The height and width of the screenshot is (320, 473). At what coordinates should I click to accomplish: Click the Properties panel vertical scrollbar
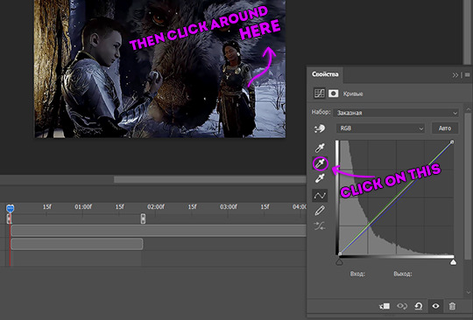(x=468, y=186)
